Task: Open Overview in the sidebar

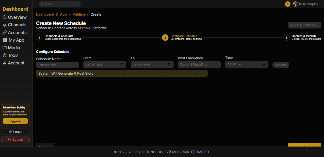Action: (x=15, y=17)
